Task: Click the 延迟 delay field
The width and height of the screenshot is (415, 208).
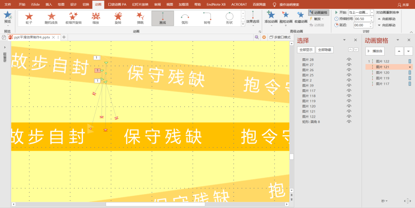Action: click(362, 25)
